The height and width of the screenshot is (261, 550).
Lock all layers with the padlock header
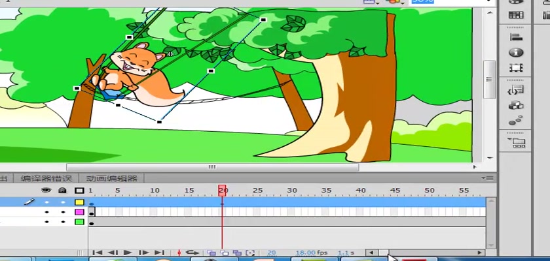[62, 191]
